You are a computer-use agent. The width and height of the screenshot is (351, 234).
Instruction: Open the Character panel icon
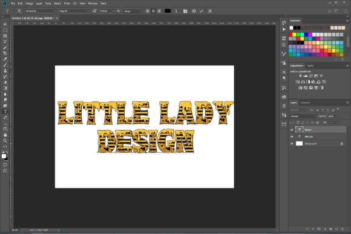284,72
